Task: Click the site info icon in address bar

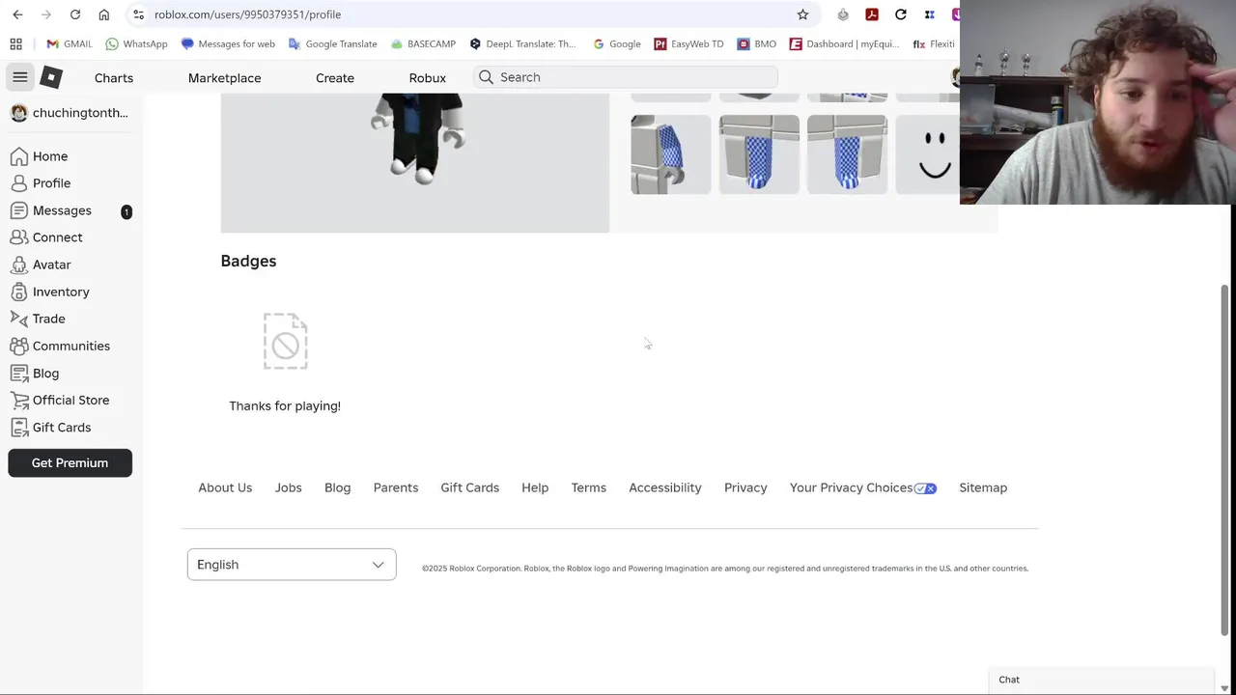Action: (x=138, y=14)
